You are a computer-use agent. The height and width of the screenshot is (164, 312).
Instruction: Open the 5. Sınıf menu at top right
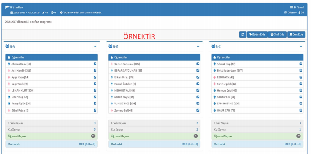[297, 8]
